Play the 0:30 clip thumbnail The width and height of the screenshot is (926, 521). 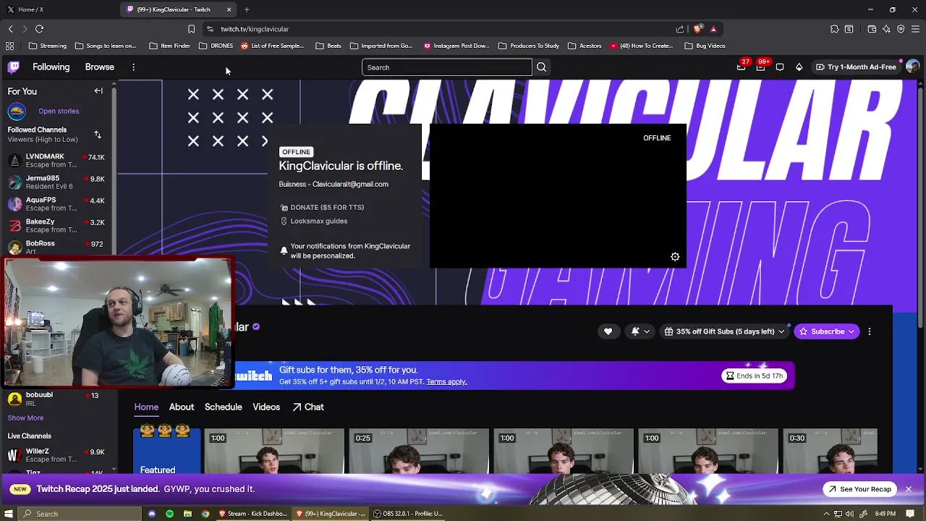830,452
